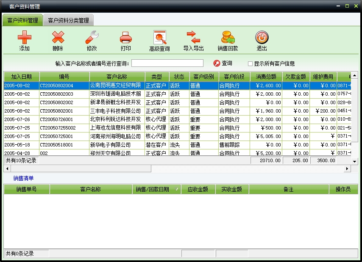Click the 删除 (Delete) red X icon
This screenshot has width=362, height=262.
tap(58, 38)
